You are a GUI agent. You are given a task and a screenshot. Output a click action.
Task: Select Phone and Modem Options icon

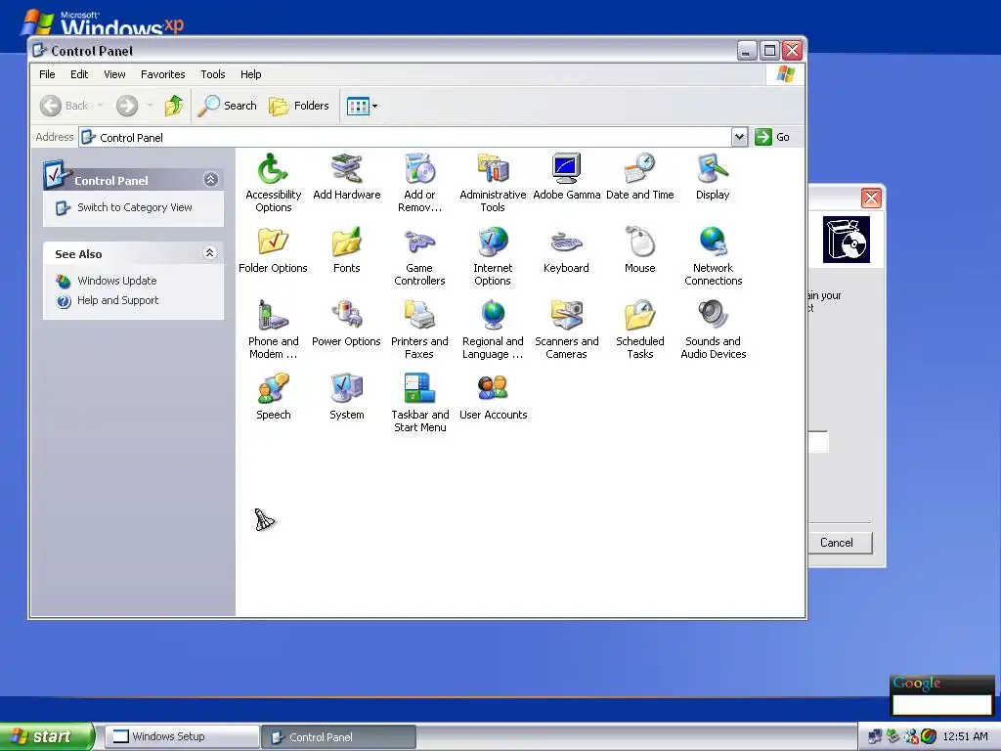coord(273,316)
